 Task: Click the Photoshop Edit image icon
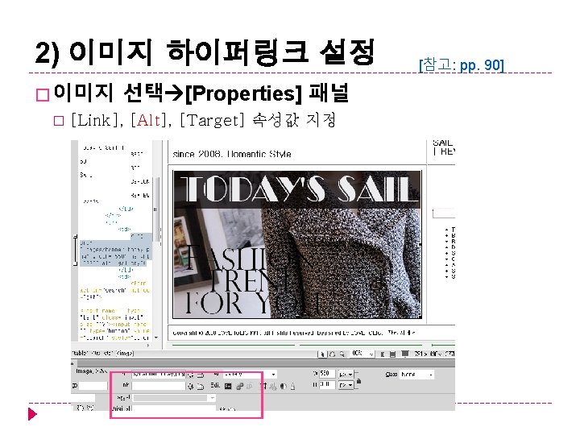pos(228,386)
